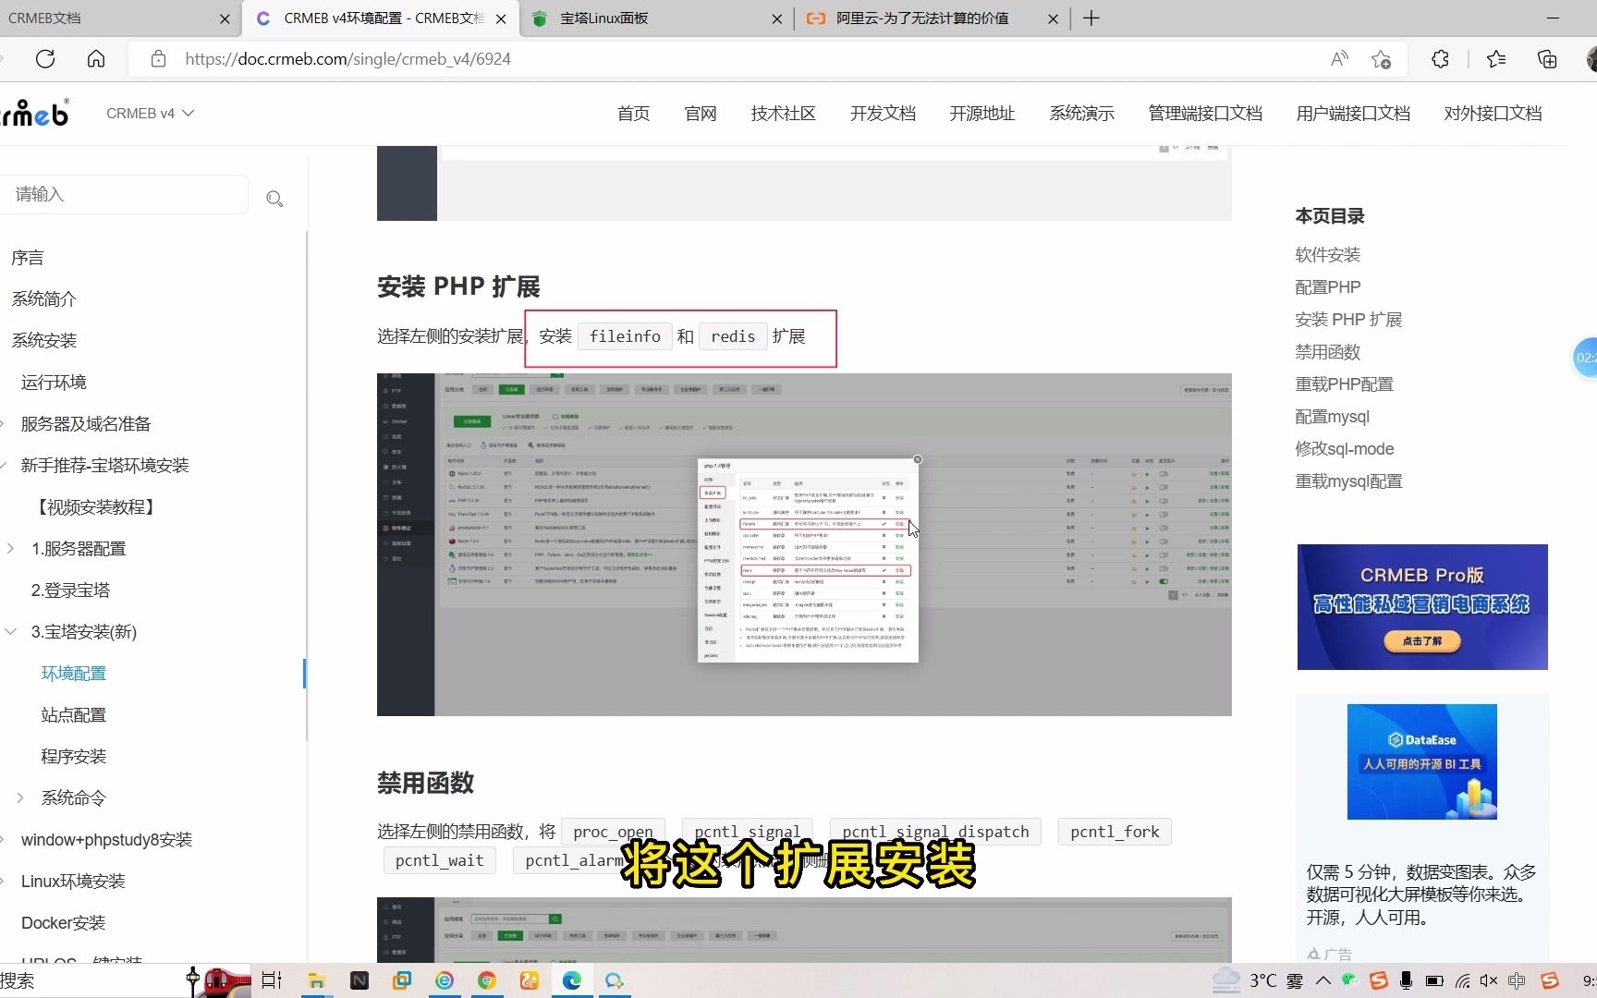This screenshot has height=998, width=1597.
Task: Open File Explorer from the taskbar
Action: pyautogui.click(x=317, y=980)
